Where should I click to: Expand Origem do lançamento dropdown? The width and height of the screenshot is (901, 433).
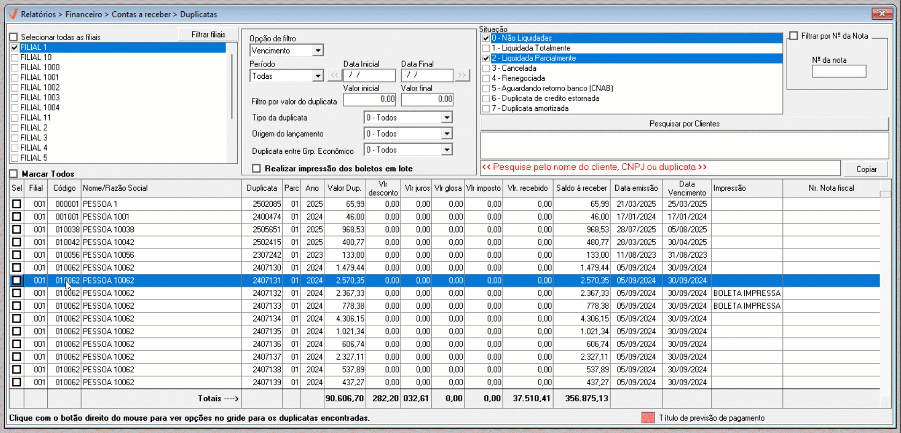tap(447, 134)
